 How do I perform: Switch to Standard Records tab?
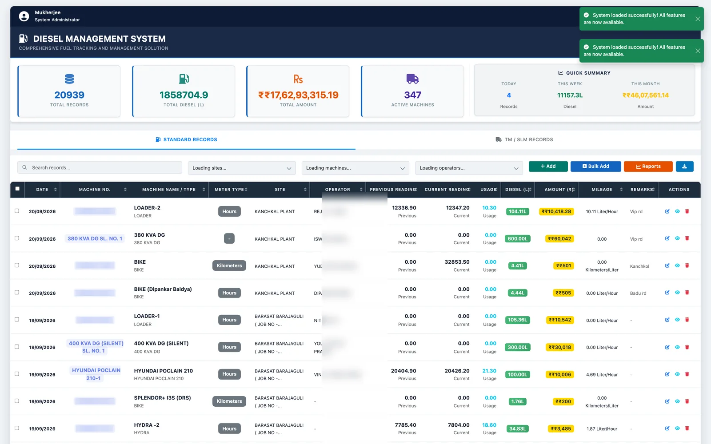(186, 139)
